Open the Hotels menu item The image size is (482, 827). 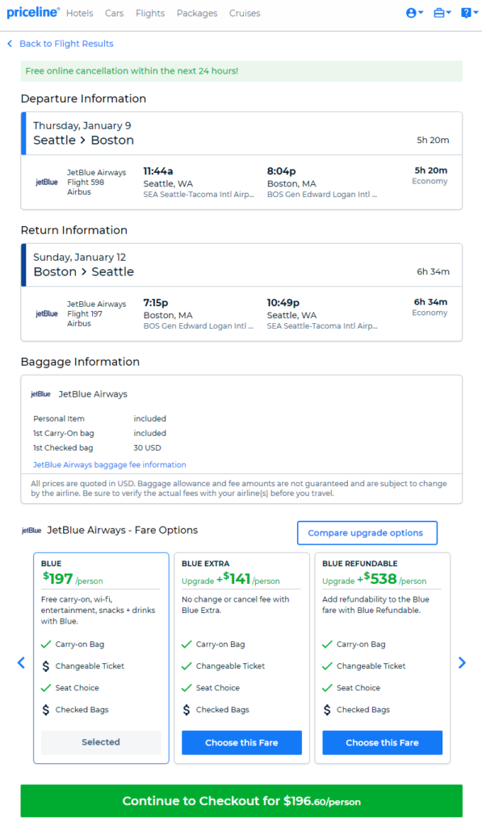point(80,13)
